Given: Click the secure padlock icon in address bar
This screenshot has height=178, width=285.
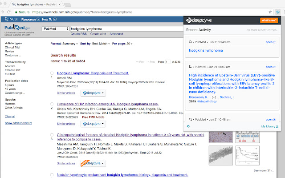Looking at the screenshot, I should pos(16,12).
